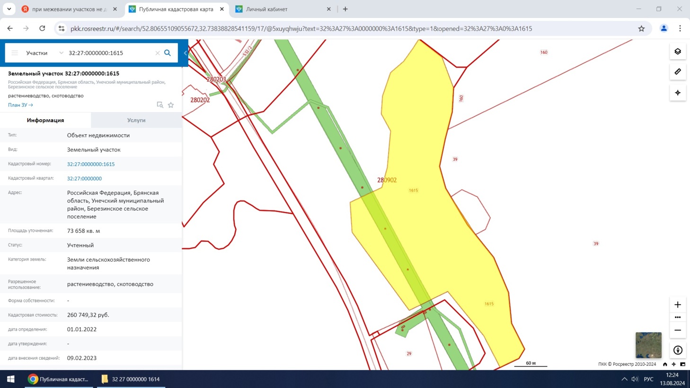Switch to the Услуги tab
This screenshot has width=690, height=388.
tap(136, 120)
